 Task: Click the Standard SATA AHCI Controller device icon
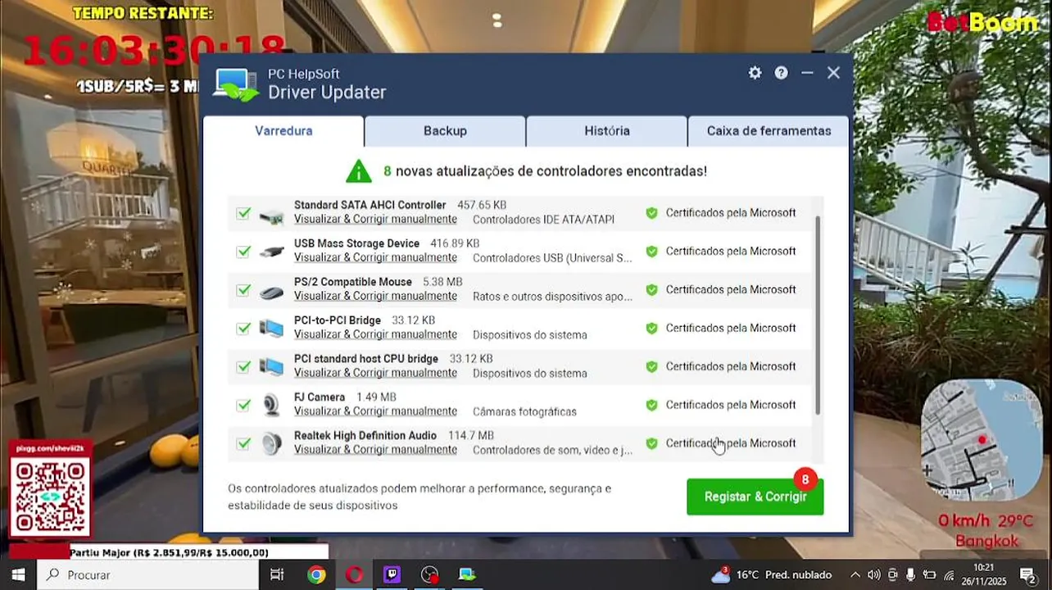[271, 217]
